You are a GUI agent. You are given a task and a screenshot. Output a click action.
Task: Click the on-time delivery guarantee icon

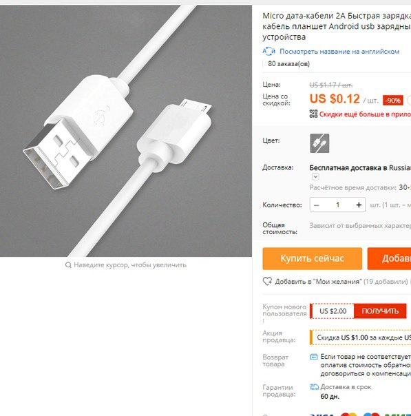click(x=314, y=387)
